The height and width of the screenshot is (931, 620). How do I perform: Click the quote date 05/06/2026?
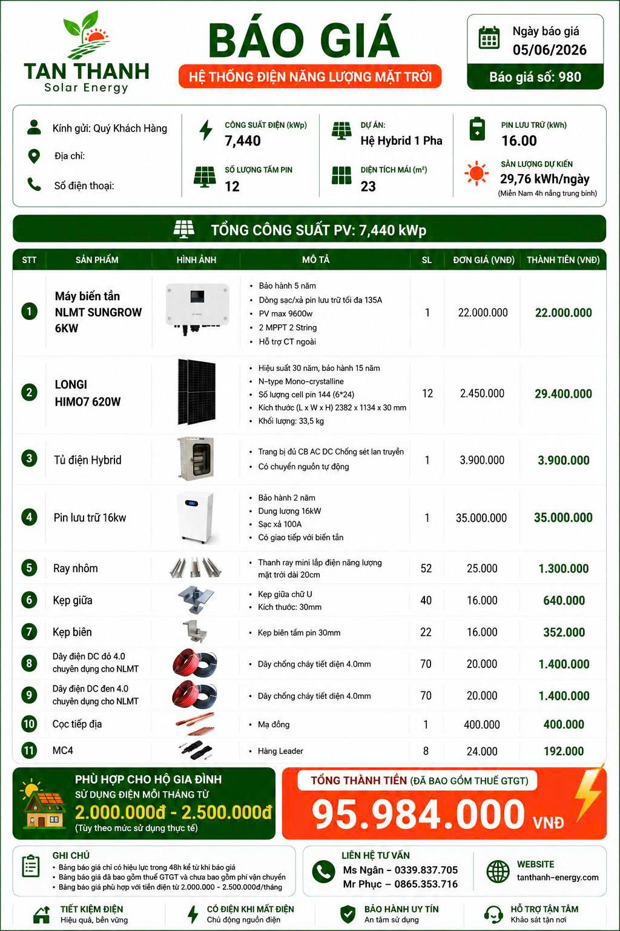[550, 50]
